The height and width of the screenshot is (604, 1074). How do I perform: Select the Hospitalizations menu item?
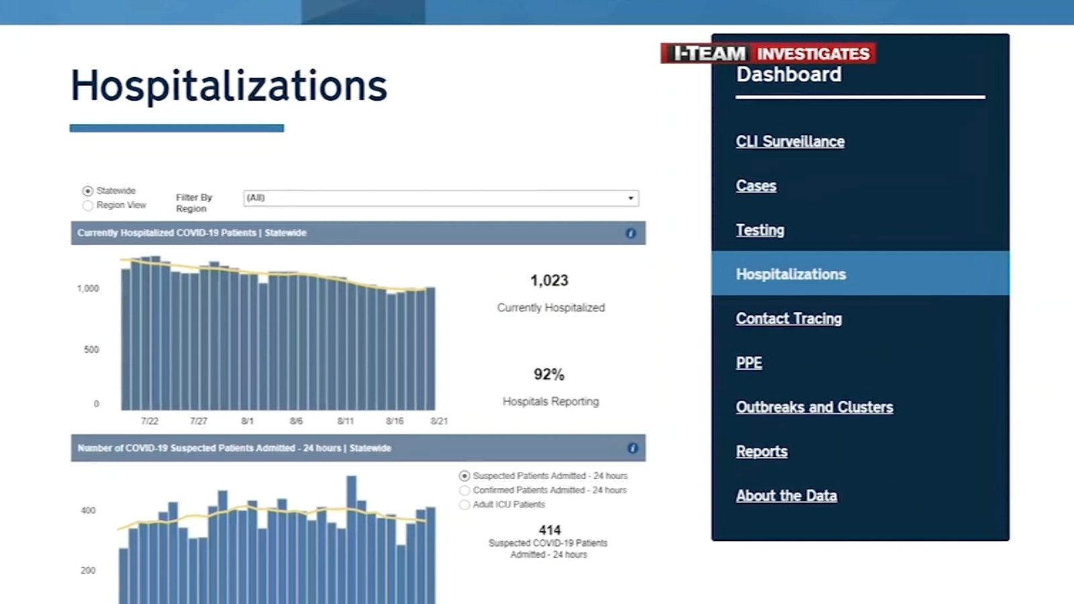791,274
